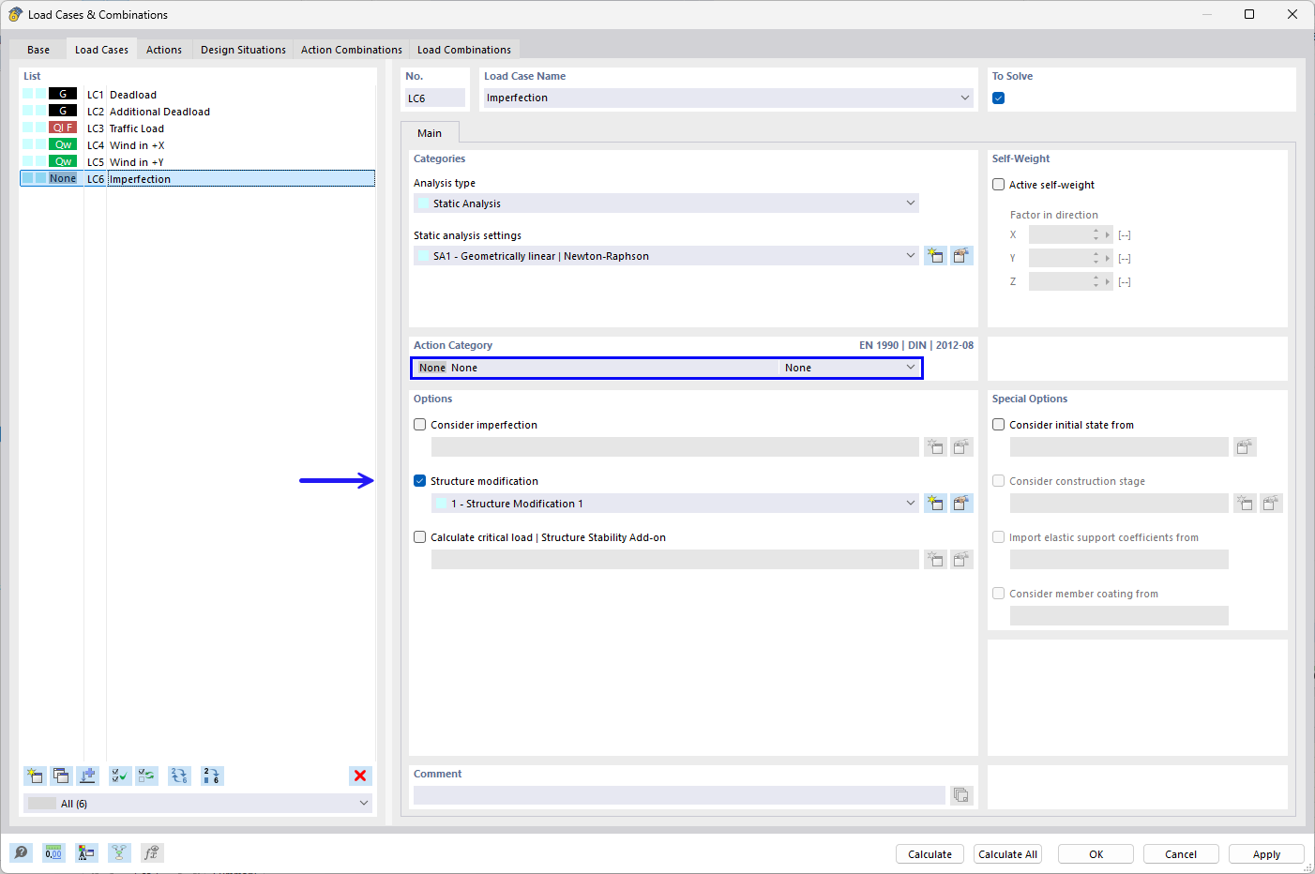Image resolution: width=1315 pixels, height=874 pixels.
Task: Open the Load Case Name dropdown
Action: 965,98
